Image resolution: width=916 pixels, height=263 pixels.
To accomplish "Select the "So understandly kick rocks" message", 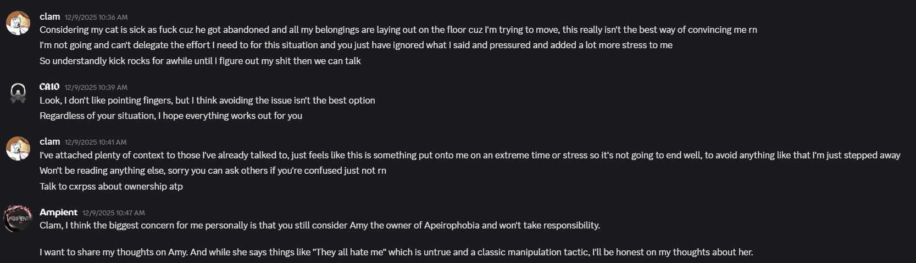I will tap(200, 61).
